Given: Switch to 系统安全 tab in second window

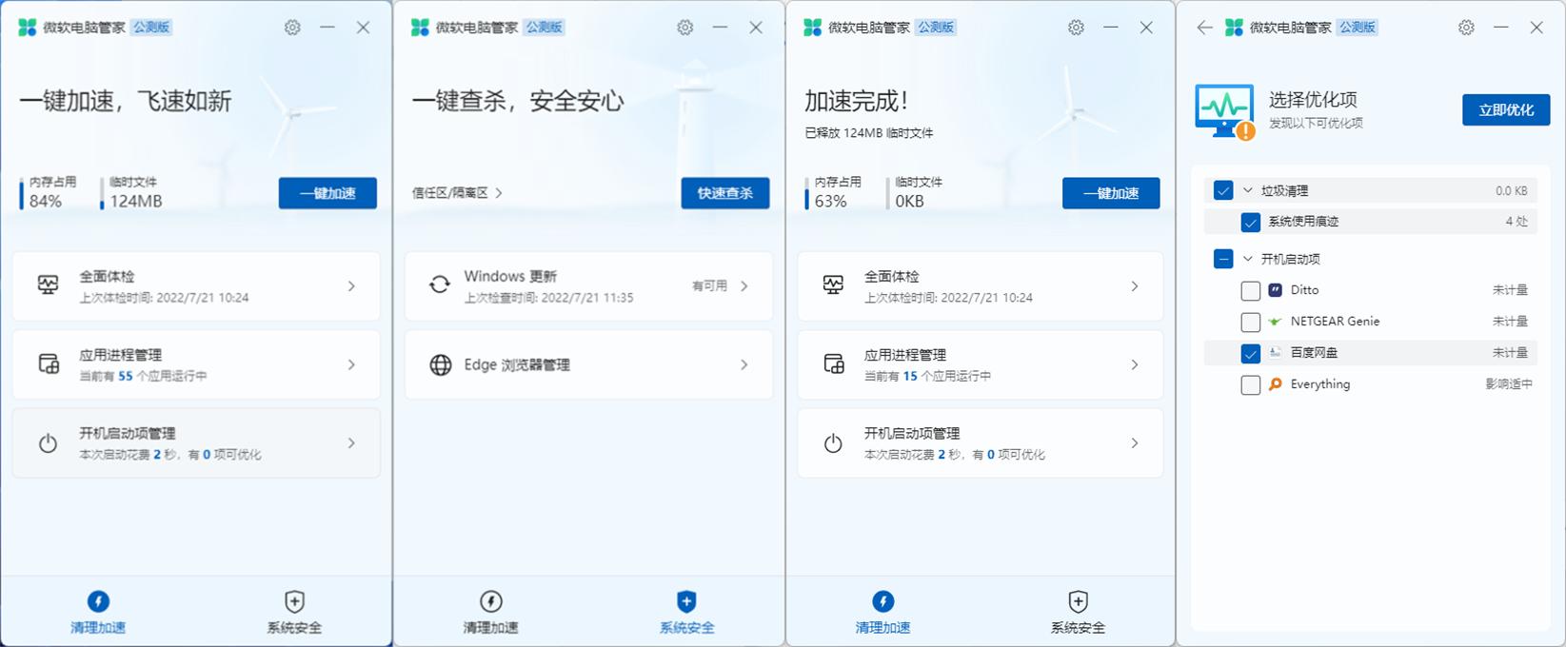Looking at the screenshot, I should [x=686, y=612].
